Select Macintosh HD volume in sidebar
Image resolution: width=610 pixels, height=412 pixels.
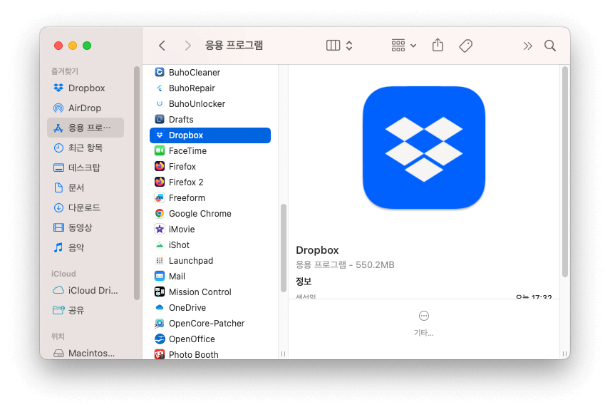coord(86,353)
